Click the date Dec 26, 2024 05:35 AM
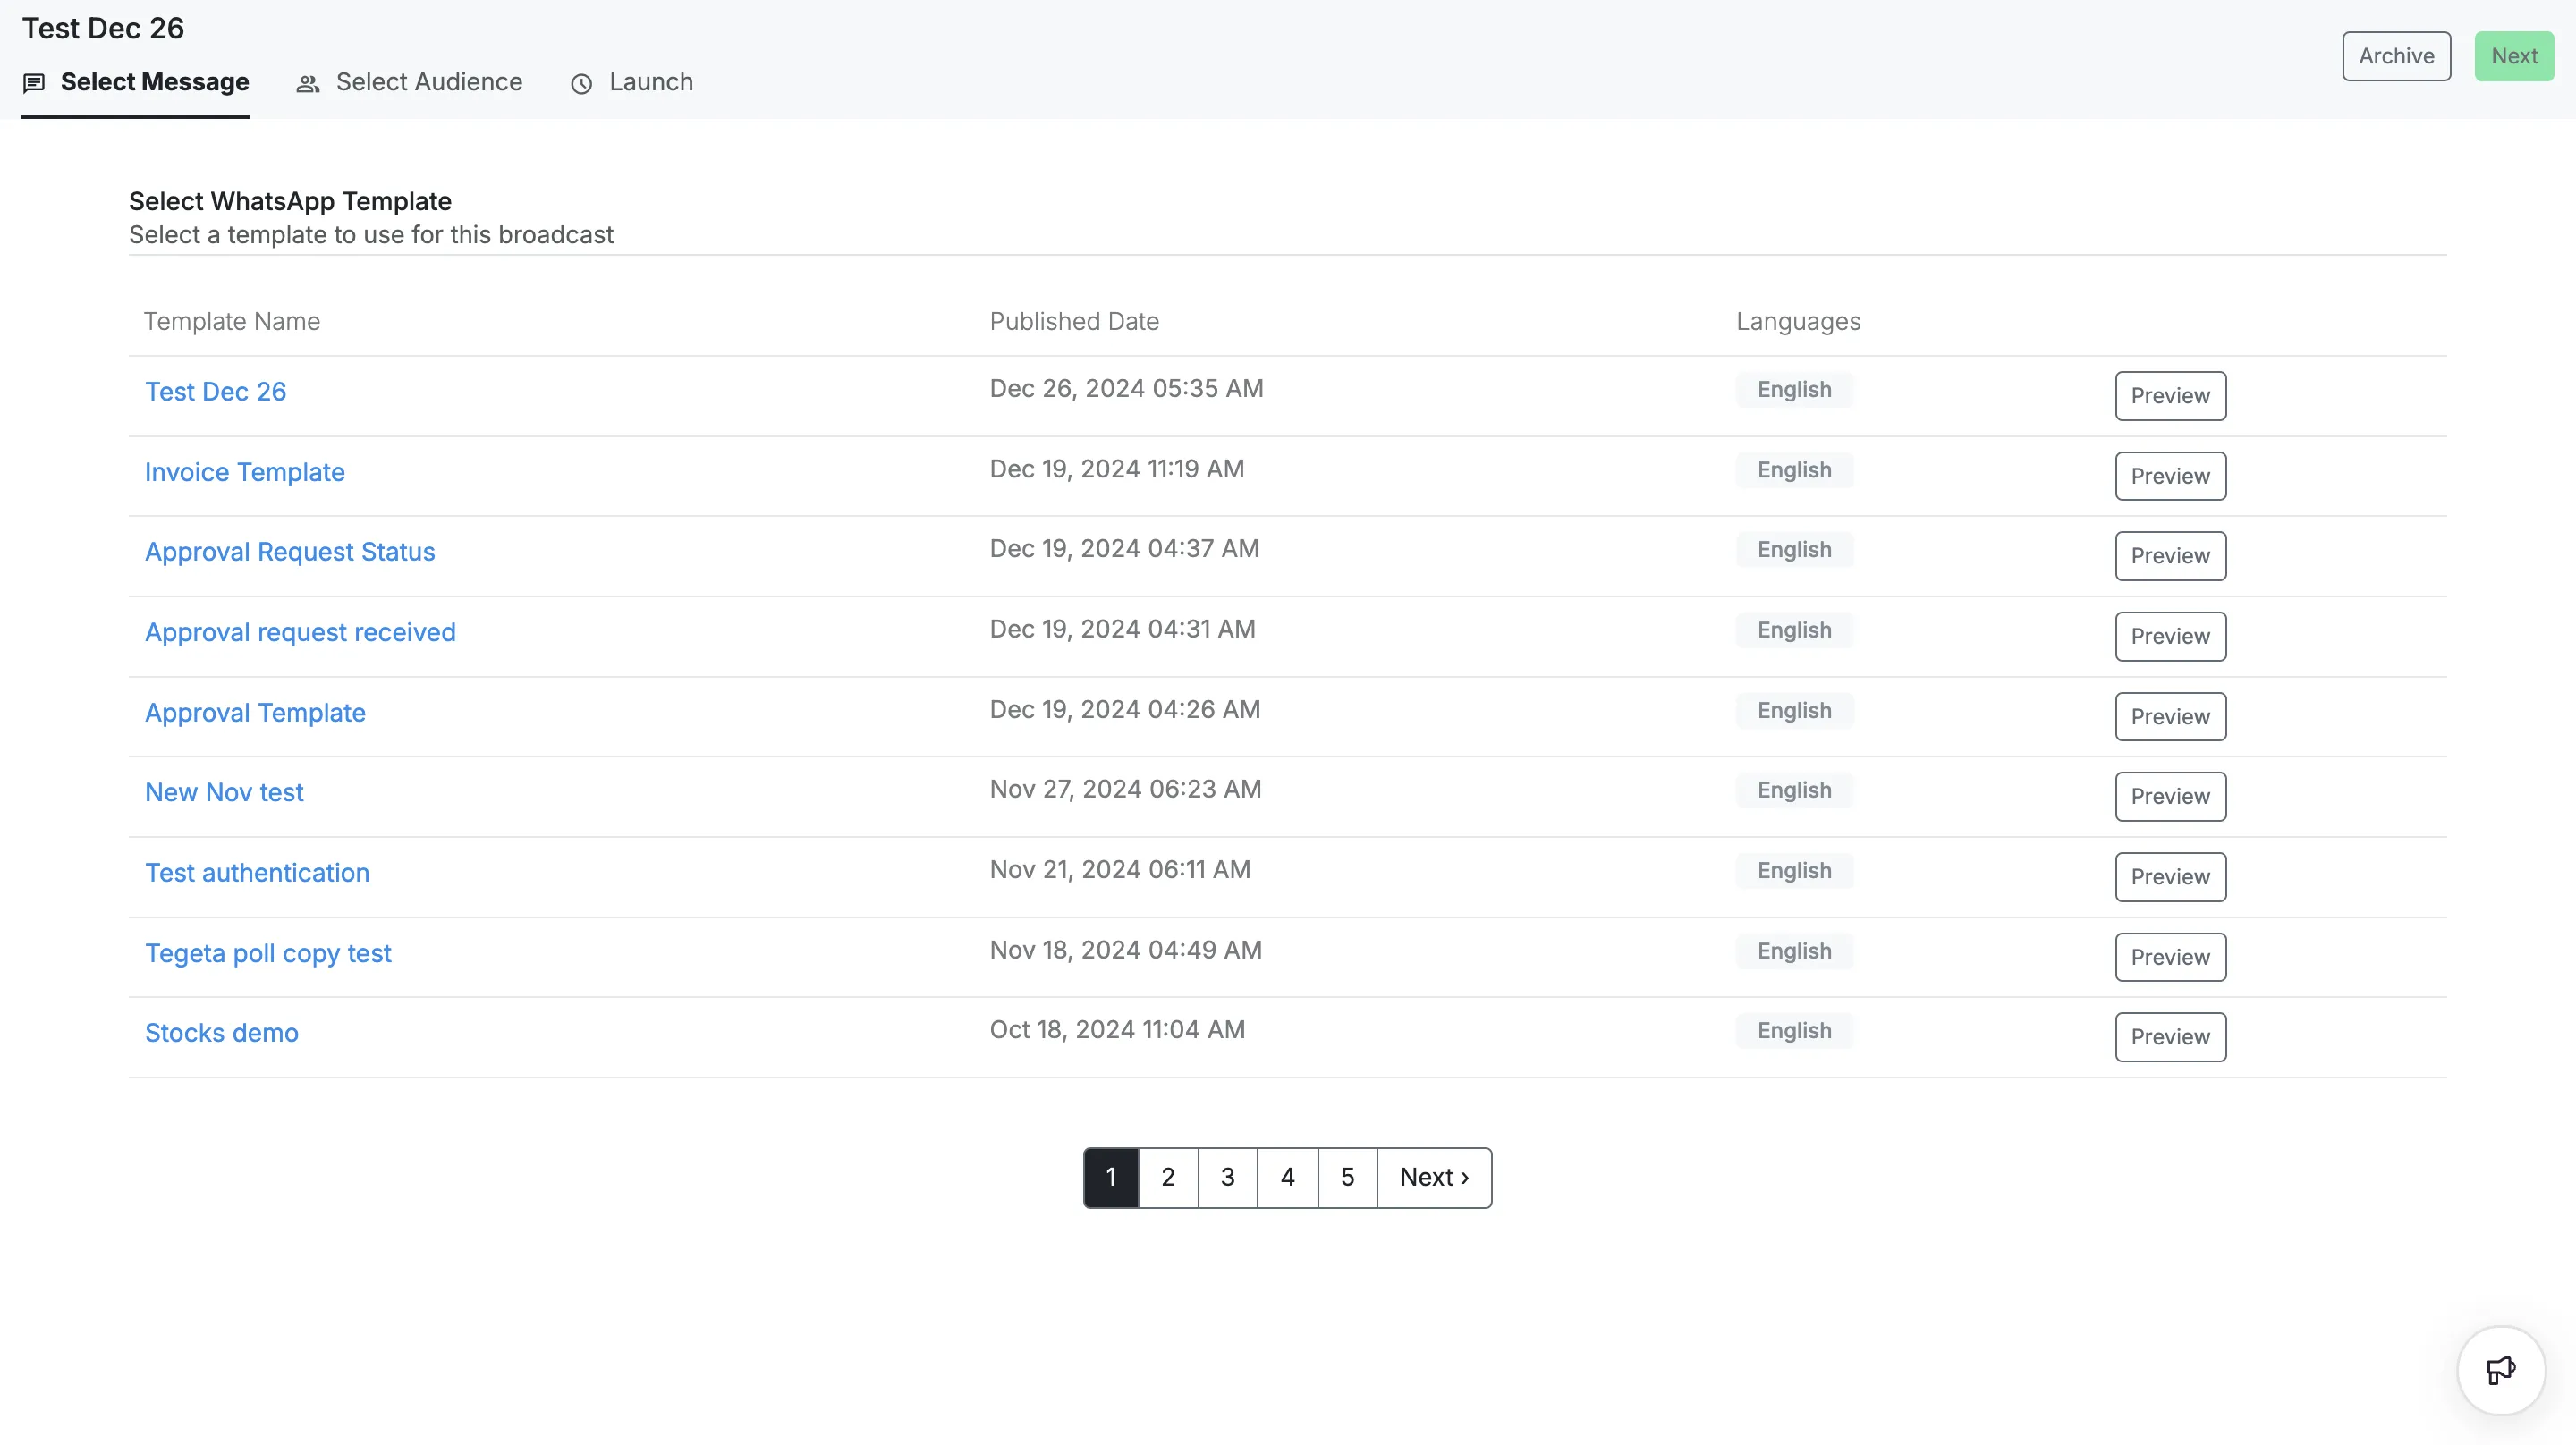 (1127, 389)
